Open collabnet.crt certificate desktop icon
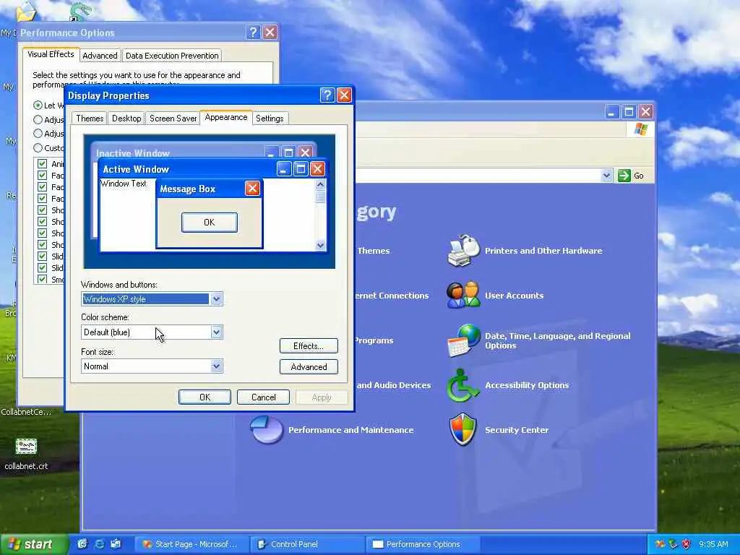The image size is (740, 555). pos(26,446)
